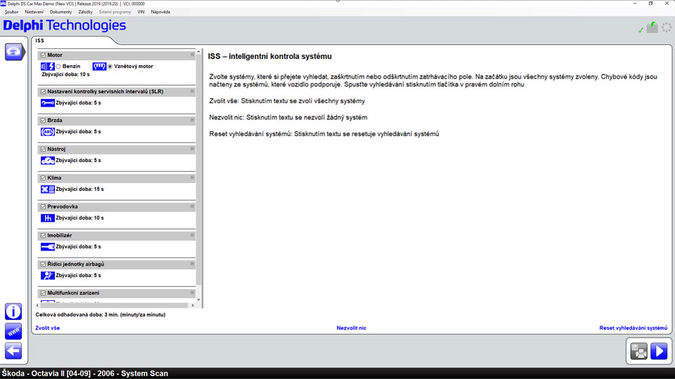The height and width of the screenshot is (379, 675).
Task: Open the WWW web icon
Action: [x=13, y=331]
